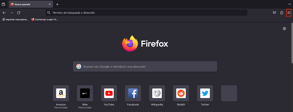Click the Patrocinado label under Nike

pyautogui.click(x=85, y=108)
